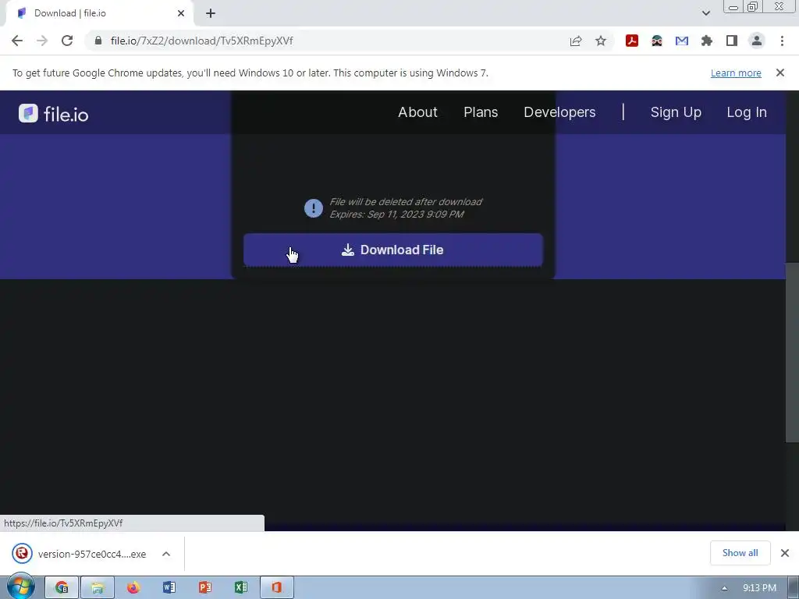This screenshot has width=799, height=599.
Task: Share this page with the share icon
Action: point(576,41)
